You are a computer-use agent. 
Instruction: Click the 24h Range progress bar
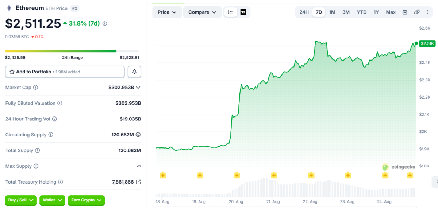72,51
